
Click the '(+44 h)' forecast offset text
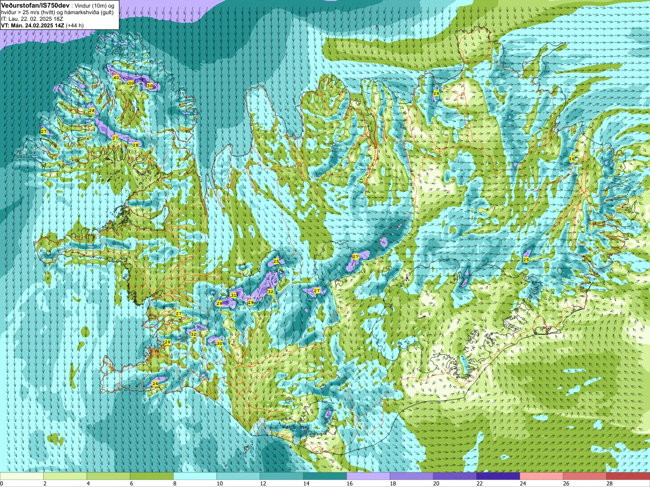point(75,25)
